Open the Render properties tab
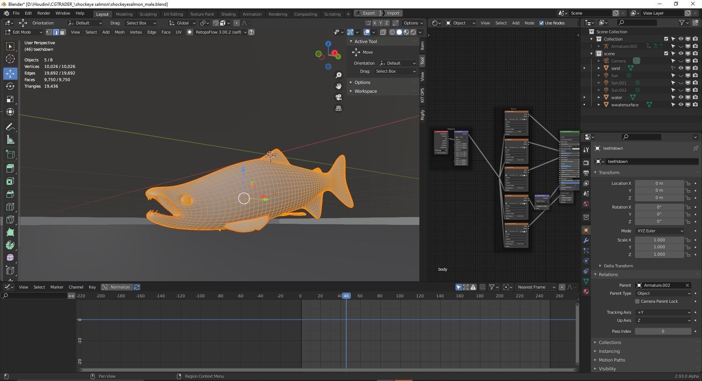702x381 pixels. 586,163
